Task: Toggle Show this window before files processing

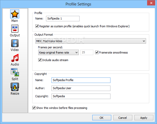Action: [34, 108]
